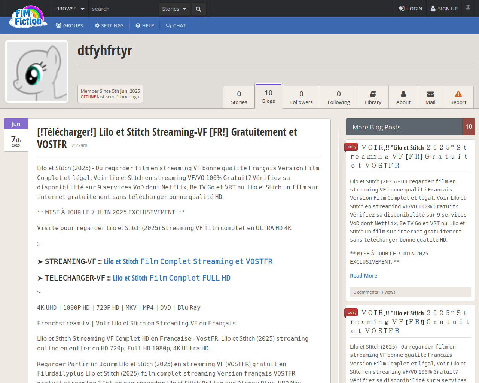Click the Report warning tab
Viewport: 479px width, 383px height.
458,97
